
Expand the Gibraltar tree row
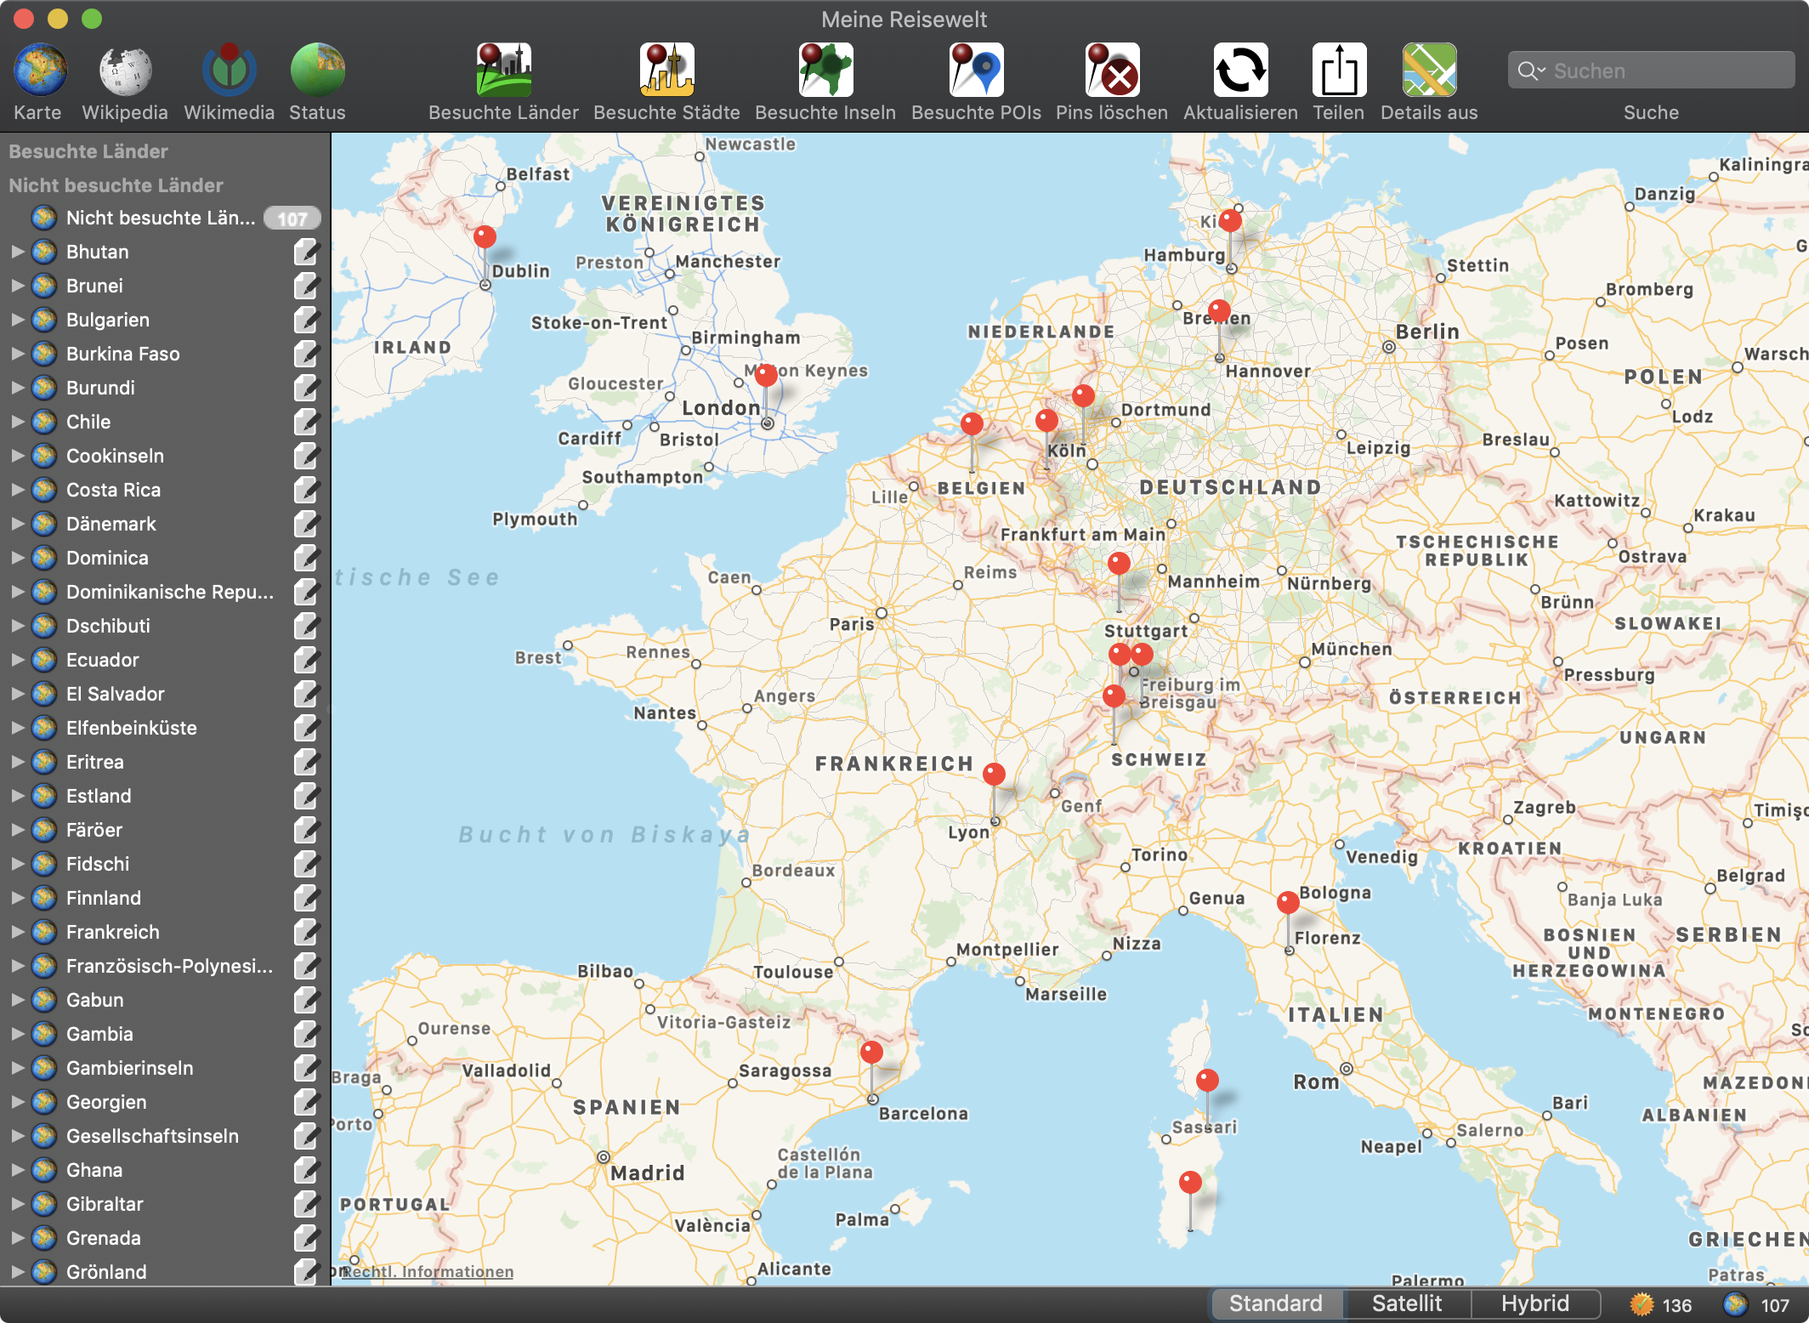18,1204
